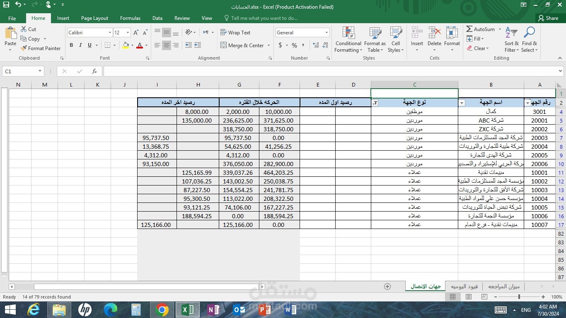Open filter dropdown on اسم الجهة column
This screenshot has width=566, height=318.
462,103
